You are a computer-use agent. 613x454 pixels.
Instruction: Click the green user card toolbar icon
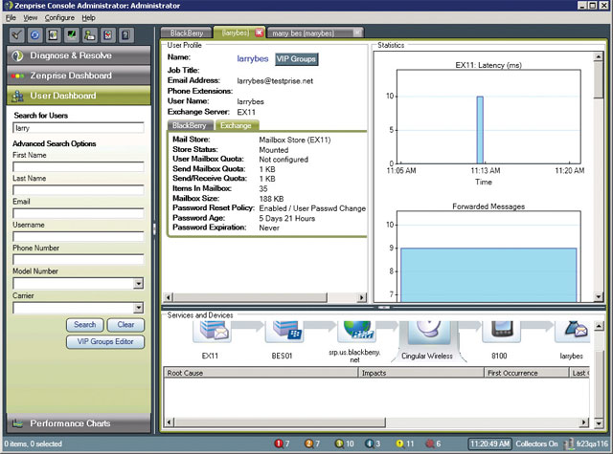(90, 35)
